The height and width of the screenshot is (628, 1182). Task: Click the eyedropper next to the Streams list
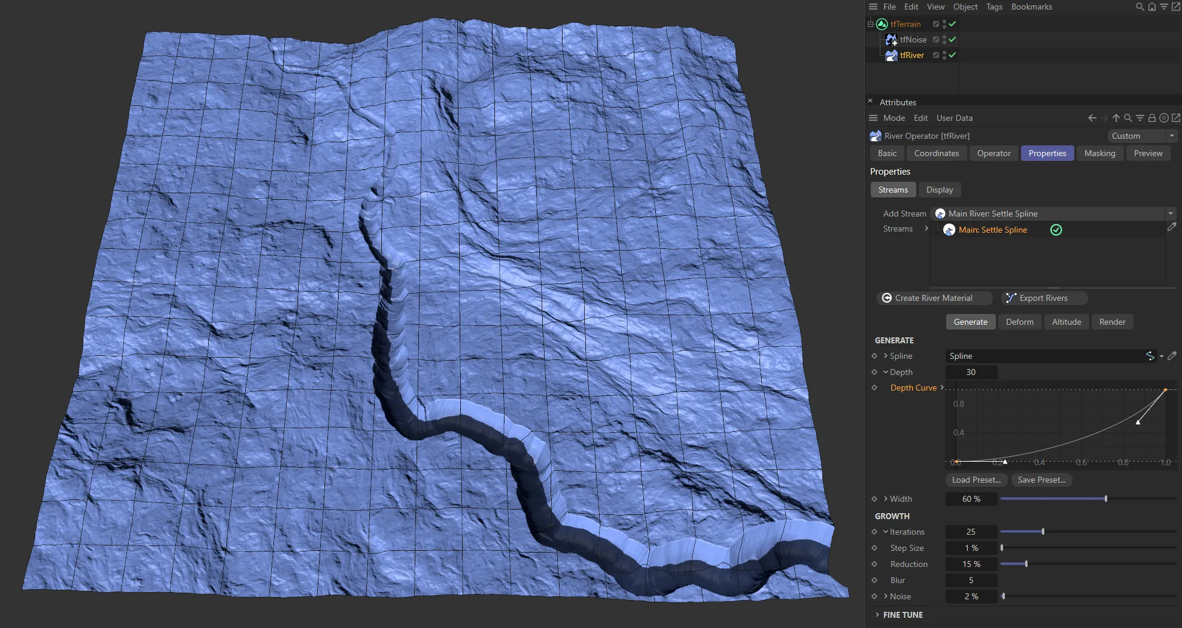(1172, 227)
